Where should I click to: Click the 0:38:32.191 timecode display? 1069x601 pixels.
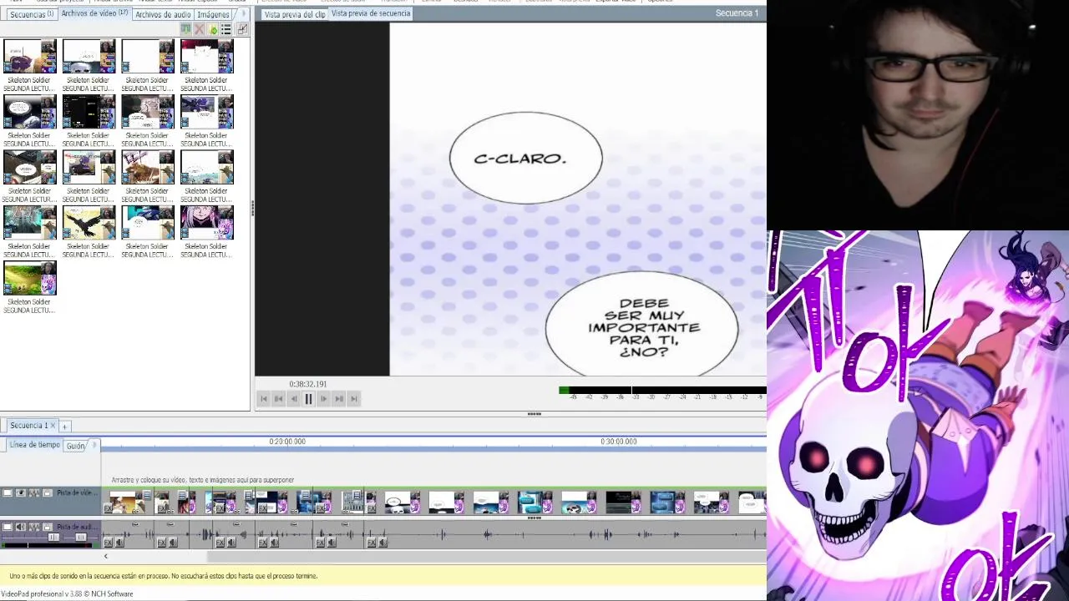(308, 384)
